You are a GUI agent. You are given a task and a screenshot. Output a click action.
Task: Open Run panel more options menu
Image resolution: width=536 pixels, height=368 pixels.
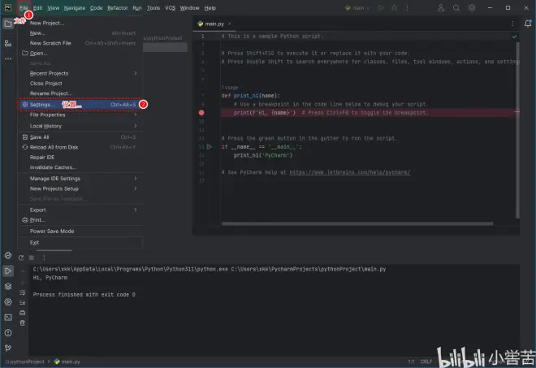tap(44, 258)
